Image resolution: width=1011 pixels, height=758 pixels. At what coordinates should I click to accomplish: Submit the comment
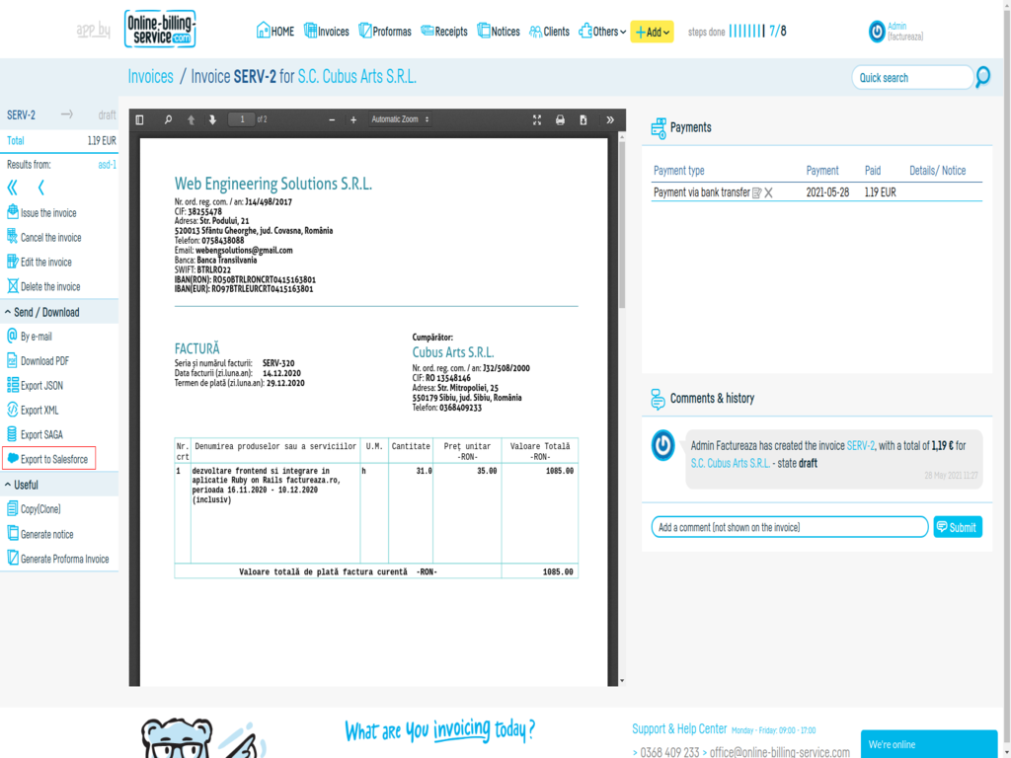(958, 527)
